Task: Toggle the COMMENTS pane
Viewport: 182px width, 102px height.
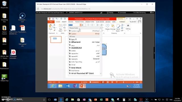Action: click(x=94, y=82)
